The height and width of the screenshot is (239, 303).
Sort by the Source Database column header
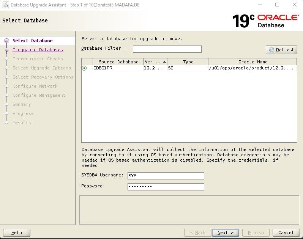(118, 62)
